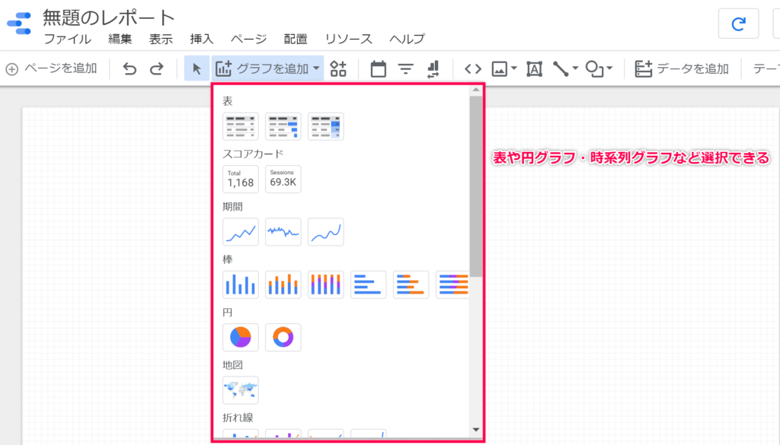Screen dimensions: 780x445
Task: Choose the stacked column chart
Action: pyautogui.click(x=283, y=284)
